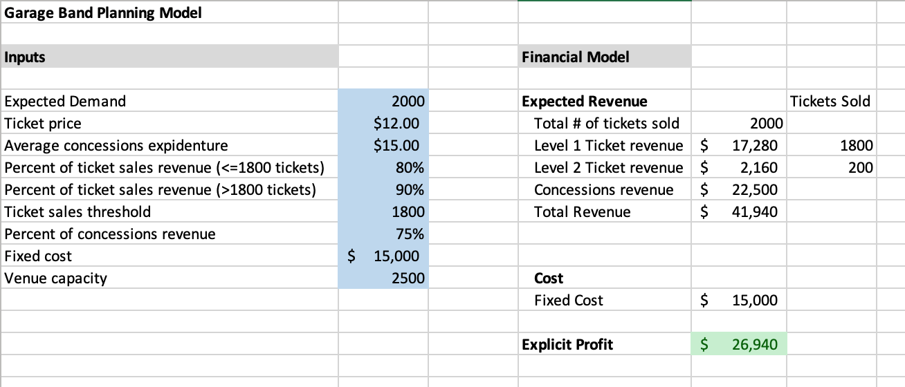Image resolution: width=905 pixels, height=387 pixels.
Task: Click 'Percent of concessions revenue' label
Action: (x=170, y=234)
